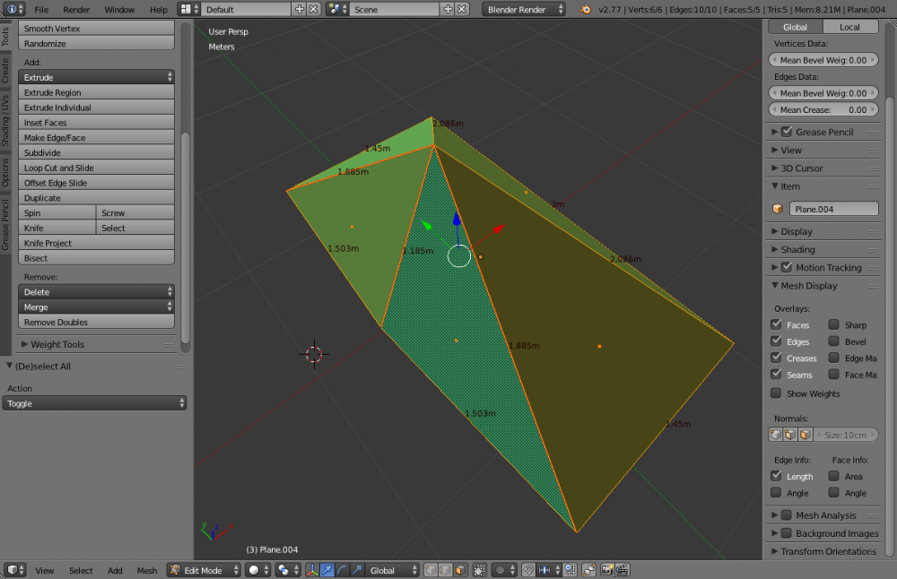
Task: Select vertex select mode icon
Action: [x=429, y=570]
